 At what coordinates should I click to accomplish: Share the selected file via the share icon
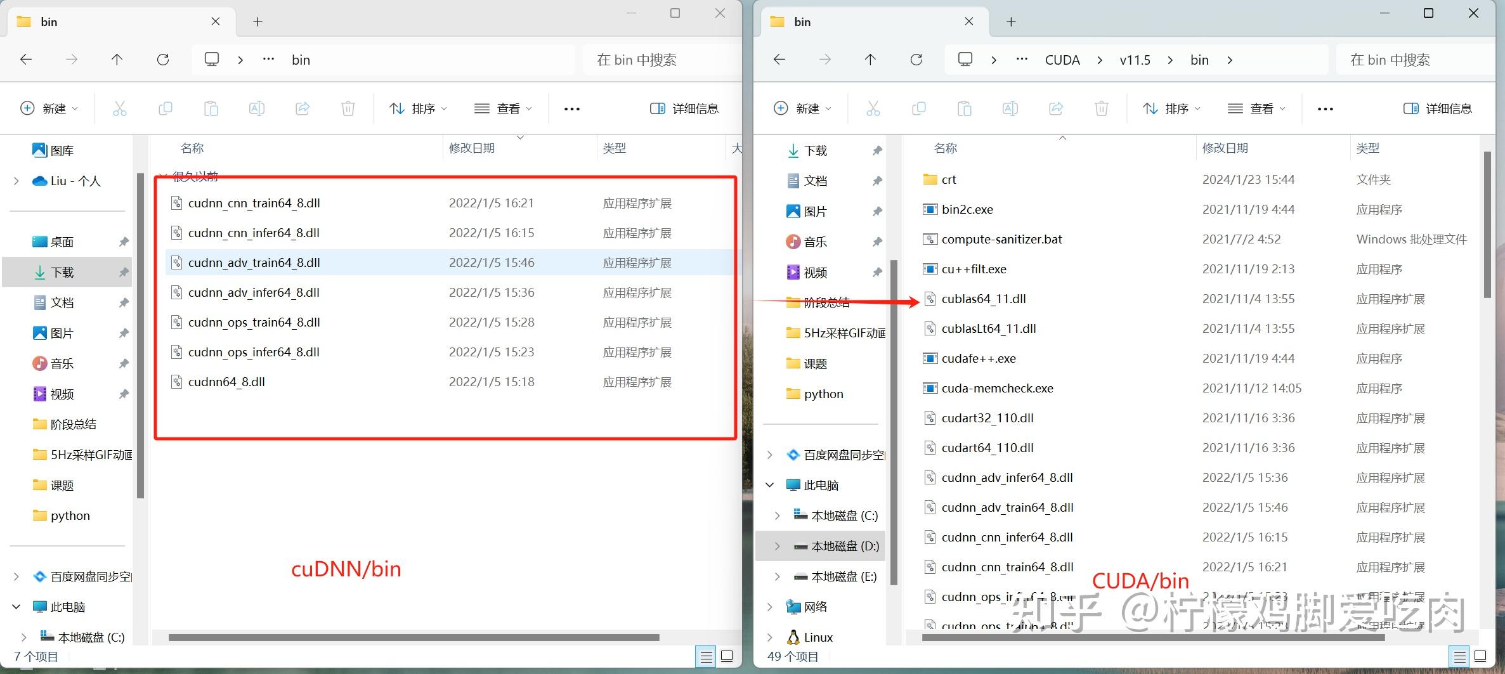coord(303,108)
